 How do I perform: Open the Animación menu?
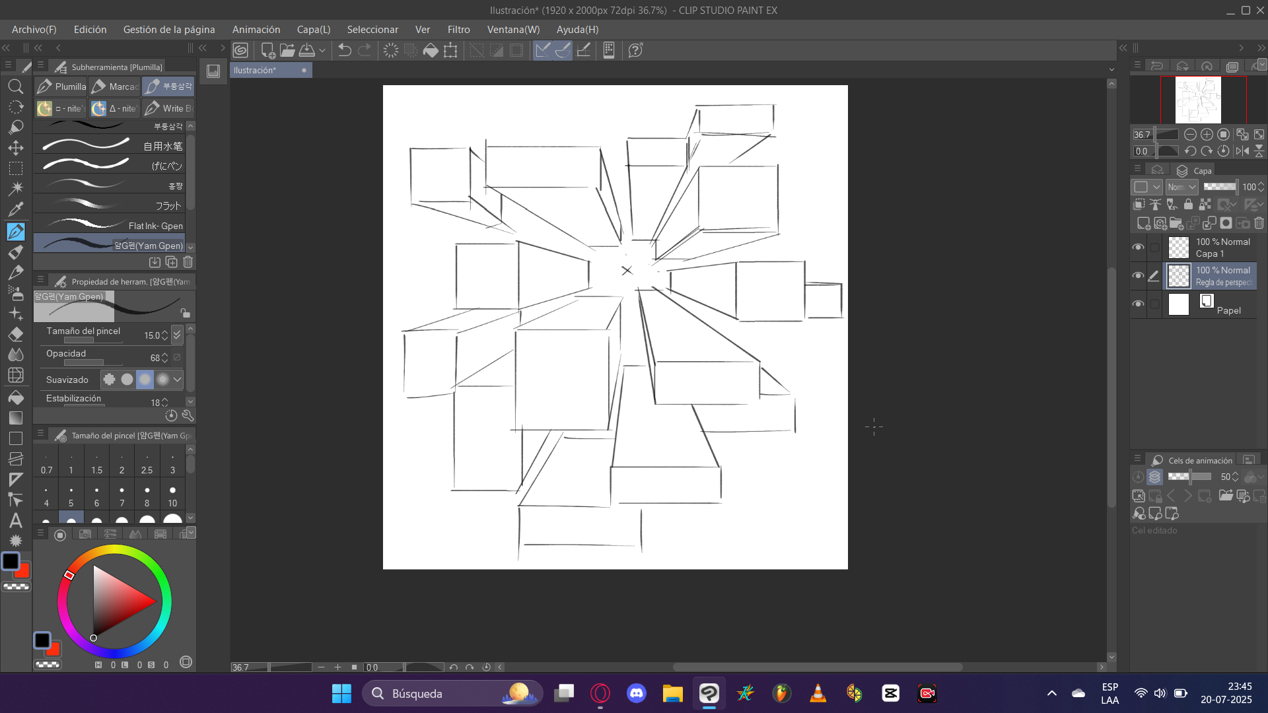pyautogui.click(x=256, y=30)
